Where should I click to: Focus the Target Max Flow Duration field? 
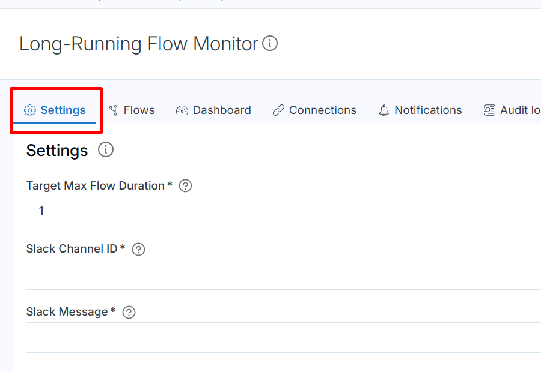point(283,211)
